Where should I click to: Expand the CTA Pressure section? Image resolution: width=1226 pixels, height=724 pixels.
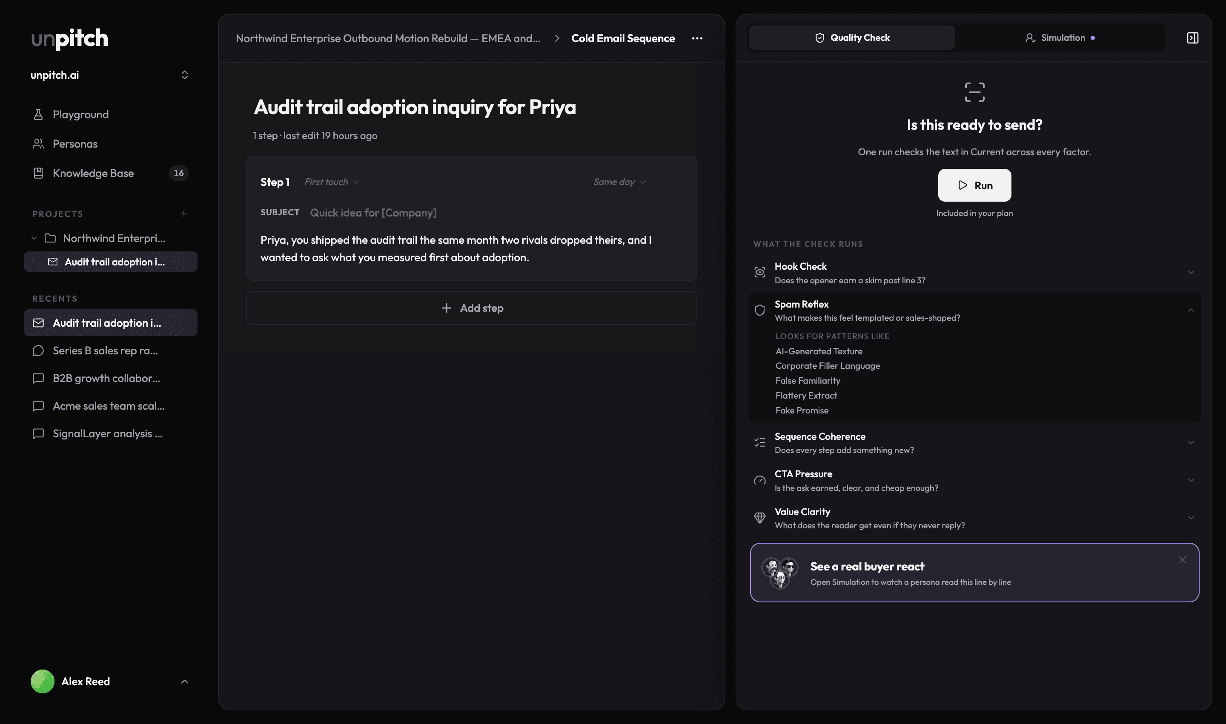1191,481
